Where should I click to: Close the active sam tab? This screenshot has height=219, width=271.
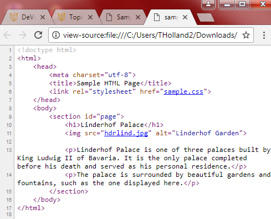pos(185,17)
